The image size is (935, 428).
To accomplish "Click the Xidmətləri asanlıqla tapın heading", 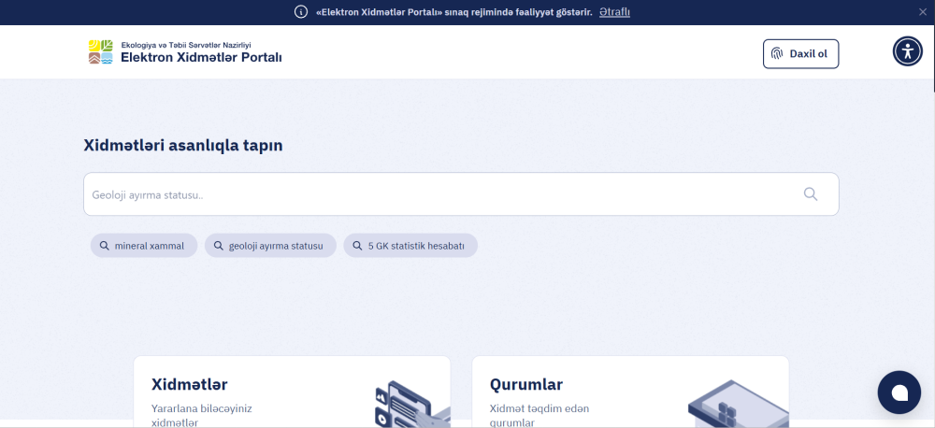I will [183, 146].
